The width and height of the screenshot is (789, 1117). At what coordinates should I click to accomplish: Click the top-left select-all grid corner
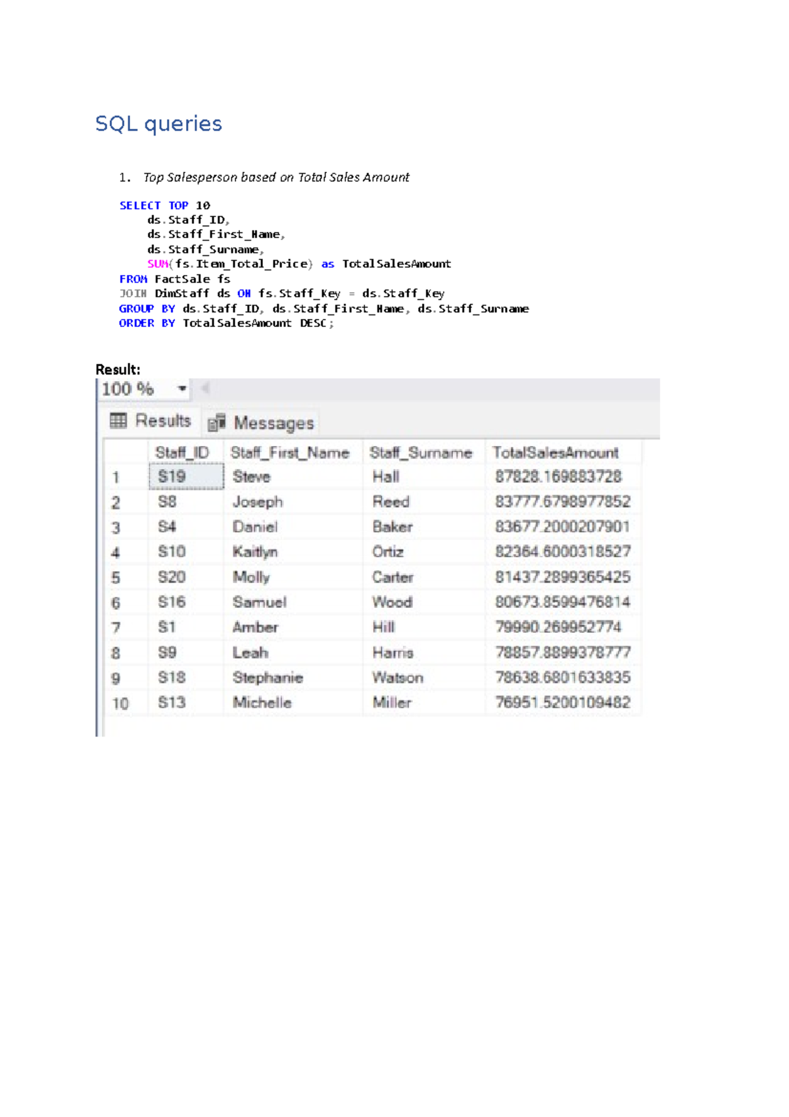[x=126, y=453]
